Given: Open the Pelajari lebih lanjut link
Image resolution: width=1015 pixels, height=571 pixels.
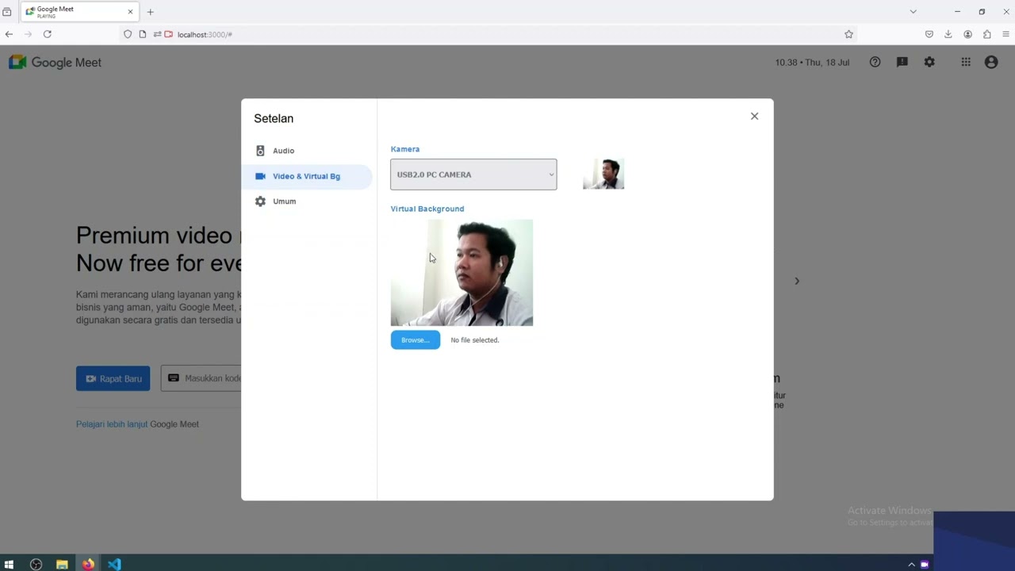Looking at the screenshot, I should point(112,424).
